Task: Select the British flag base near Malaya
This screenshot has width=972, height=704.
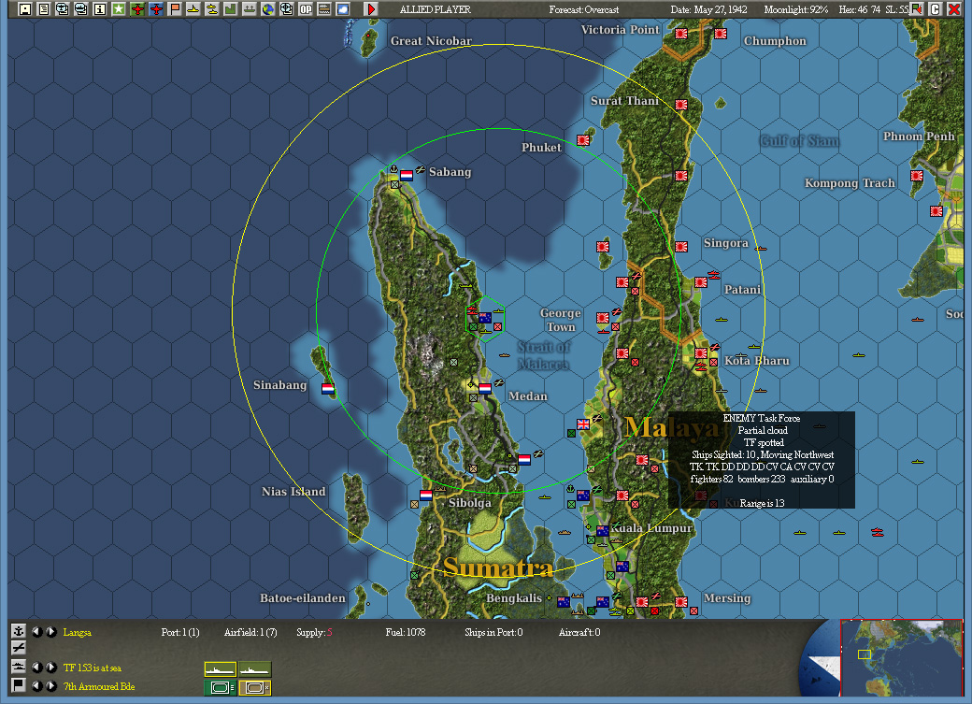Action: coord(583,424)
